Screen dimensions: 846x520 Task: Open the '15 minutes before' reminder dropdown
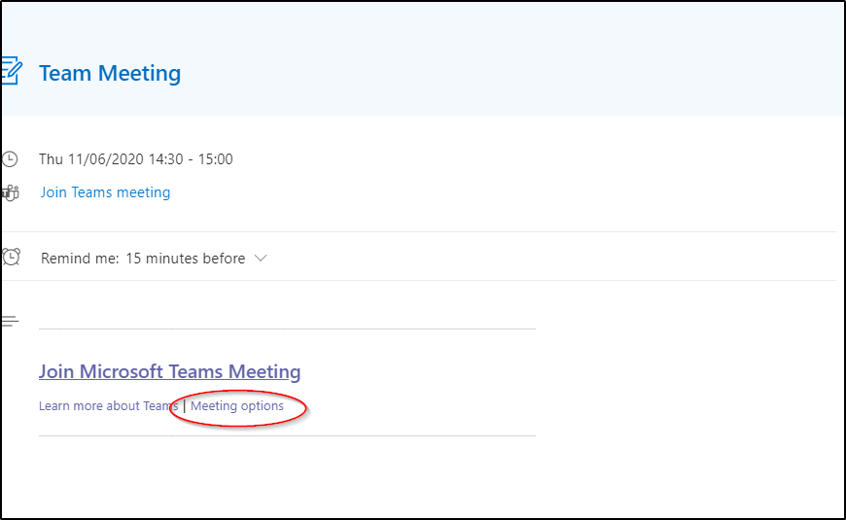[186, 259]
